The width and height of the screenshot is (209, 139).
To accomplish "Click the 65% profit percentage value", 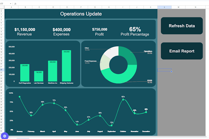I will point(135,29).
